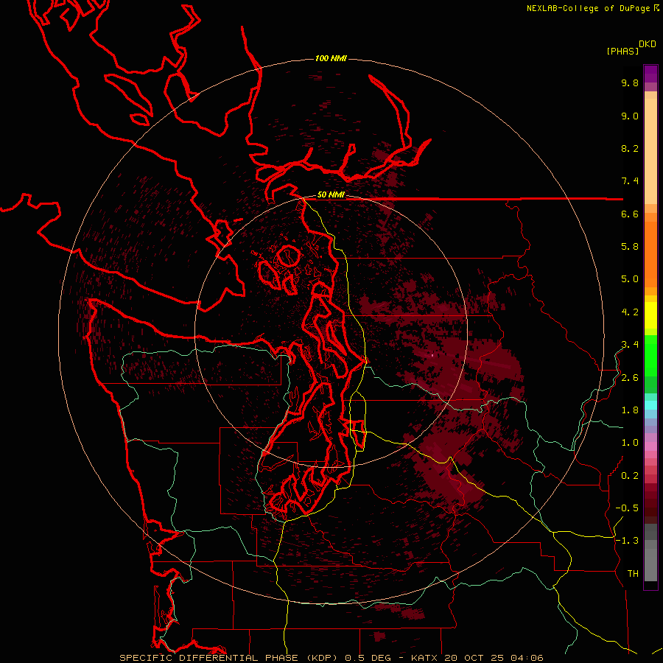This screenshot has height=663, width=663.
Task: Click the KATX station identifier in caption
Action: [425, 658]
